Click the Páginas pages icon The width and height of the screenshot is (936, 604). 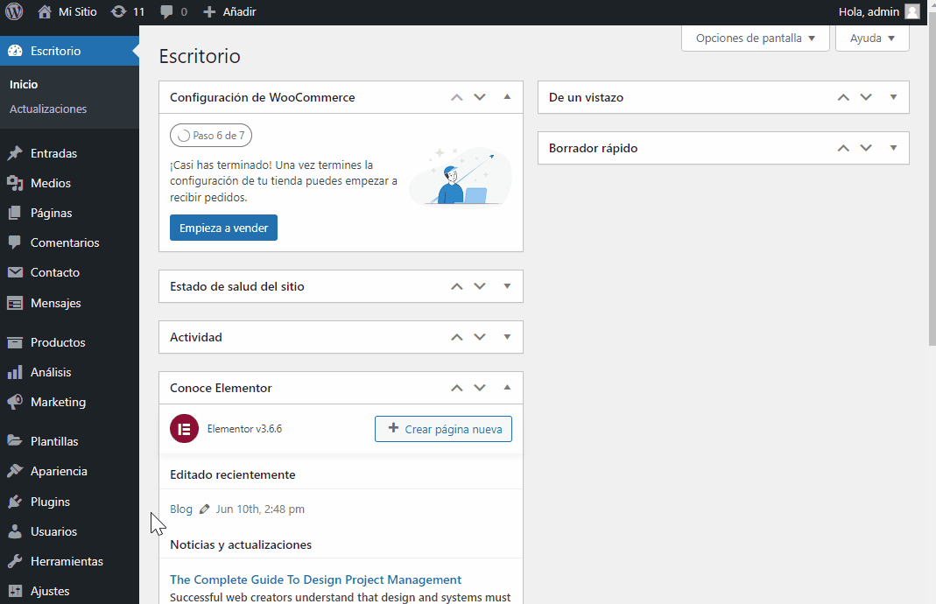point(15,213)
